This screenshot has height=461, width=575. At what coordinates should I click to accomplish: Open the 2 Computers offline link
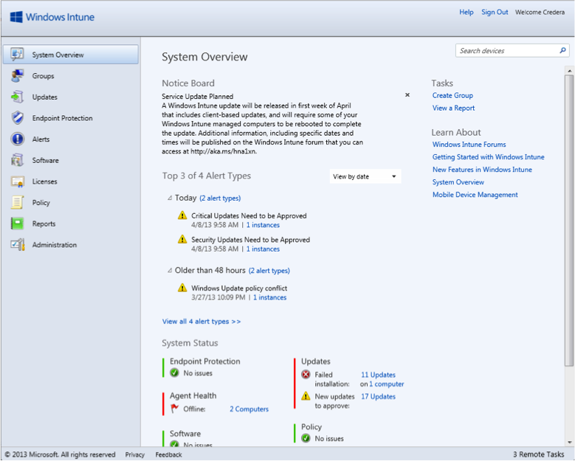(249, 409)
